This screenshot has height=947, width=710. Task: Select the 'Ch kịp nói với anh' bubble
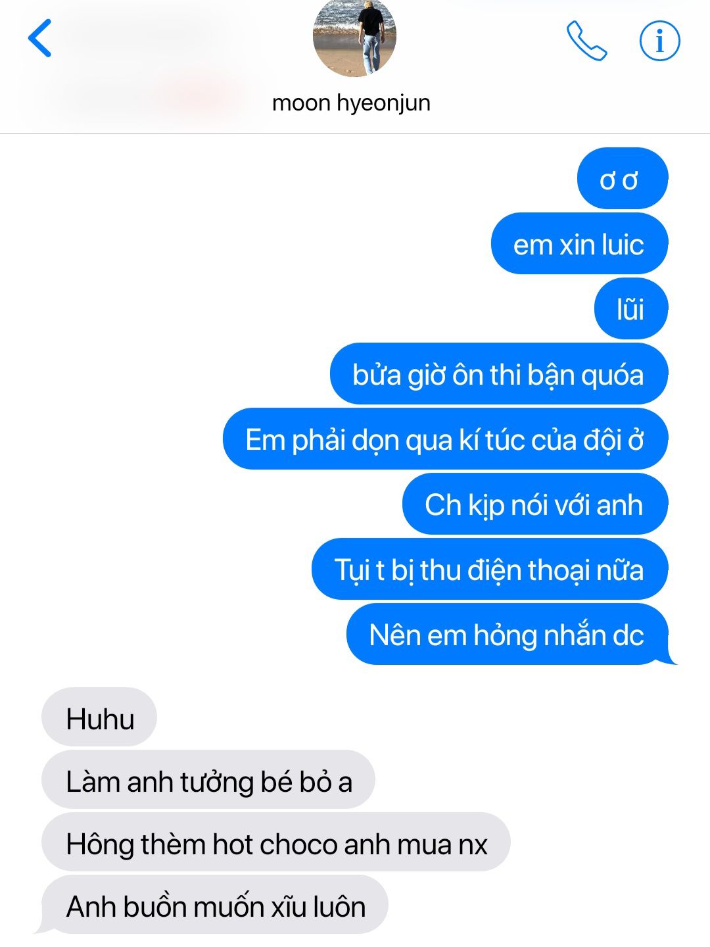[535, 504]
